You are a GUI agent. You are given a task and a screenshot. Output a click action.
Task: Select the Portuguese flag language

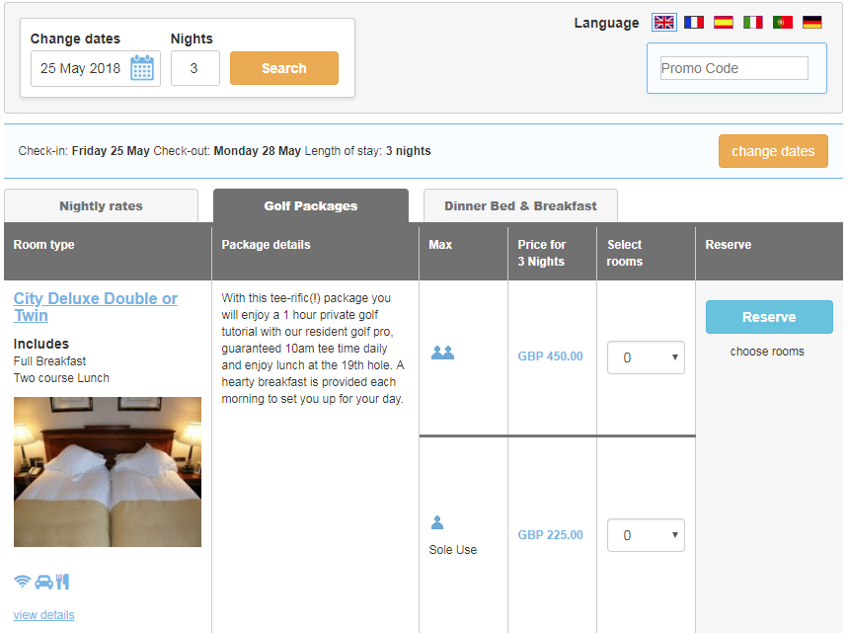pyautogui.click(x=783, y=22)
